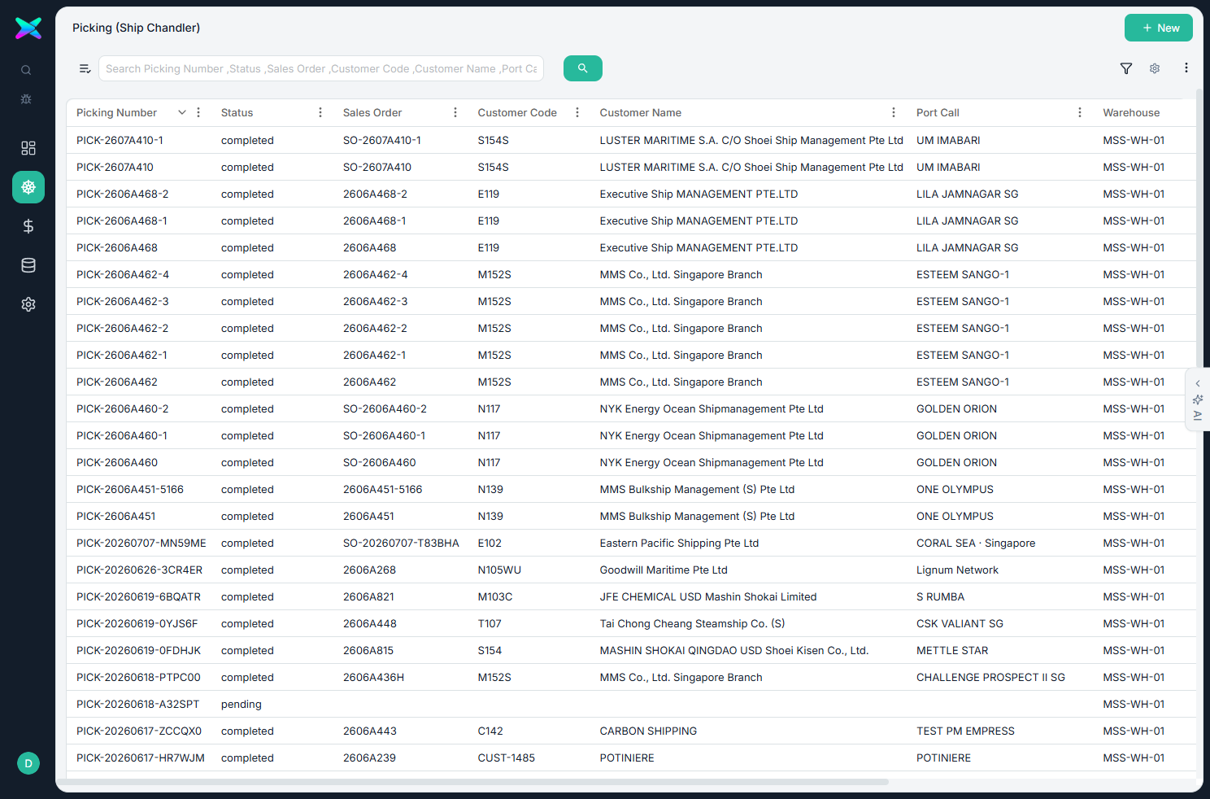Click customer Goodwill Maritime Pte Ltd
1210x799 pixels.
664,570
